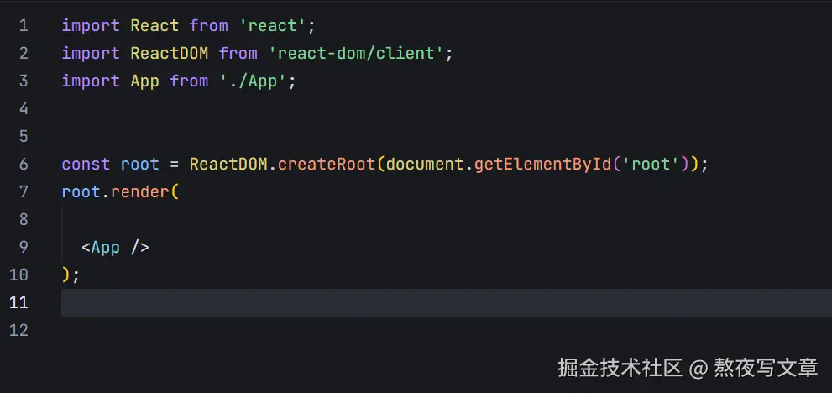Click line number 11 in gutter
The width and height of the screenshot is (832, 393).
pyautogui.click(x=18, y=302)
